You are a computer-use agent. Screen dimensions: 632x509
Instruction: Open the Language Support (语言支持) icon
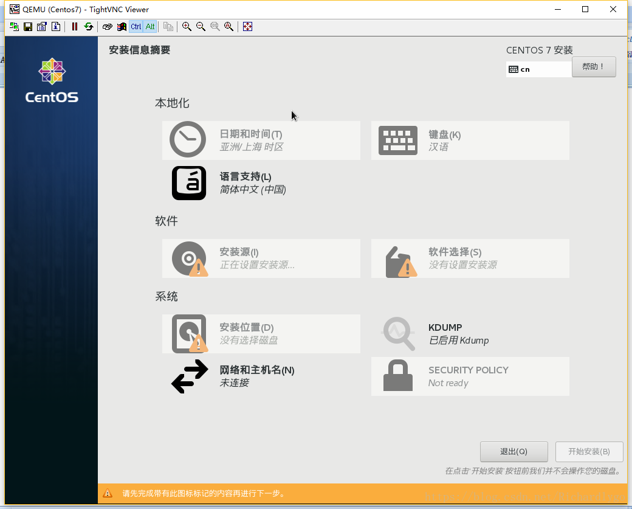pyautogui.click(x=189, y=183)
